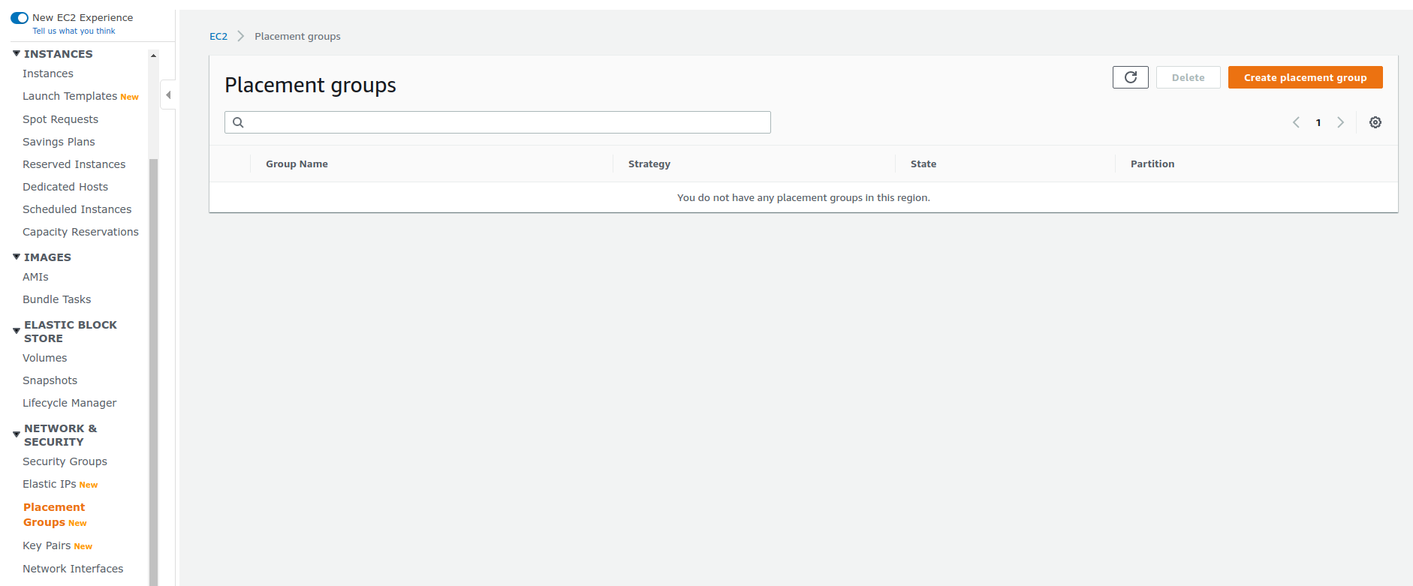
Task: Toggle New EC2 Experience switch
Action: coord(20,17)
